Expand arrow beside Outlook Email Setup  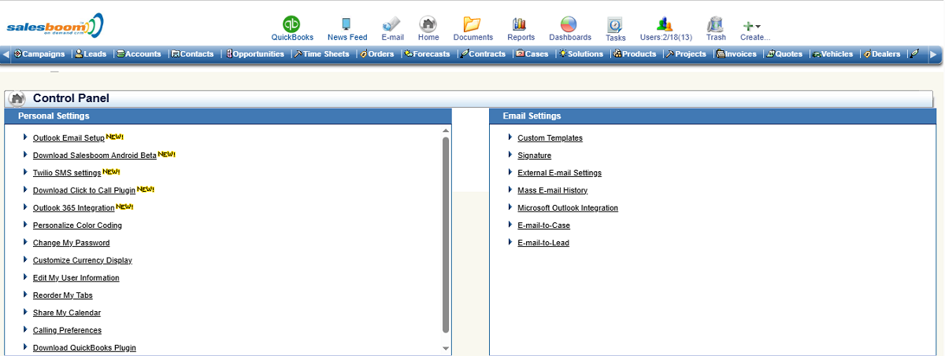point(25,138)
